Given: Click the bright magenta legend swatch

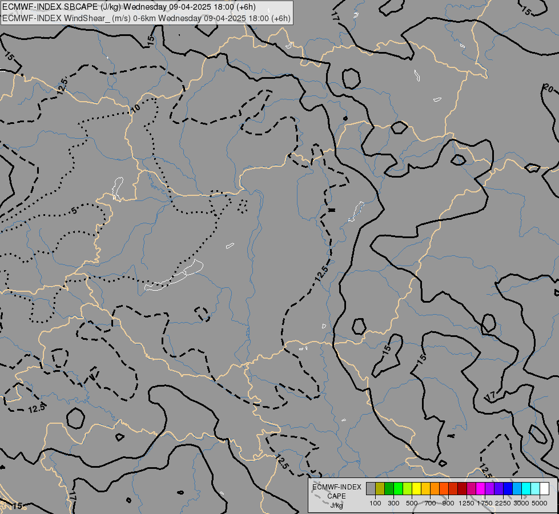Looking at the screenshot, I should 481,488.
